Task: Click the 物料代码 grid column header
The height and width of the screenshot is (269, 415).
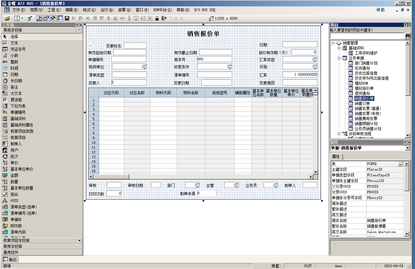Action: (x=163, y=93)
